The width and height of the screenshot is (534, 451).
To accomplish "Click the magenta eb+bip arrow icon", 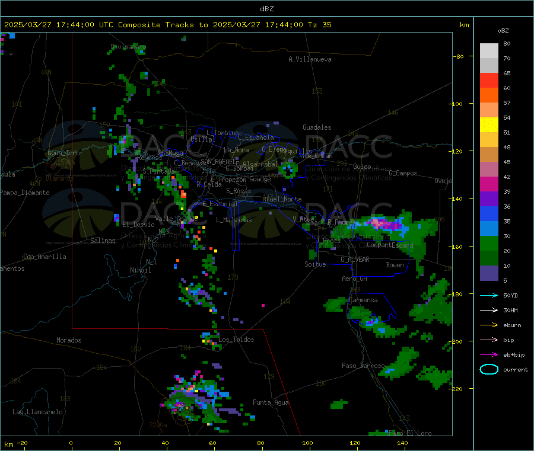I will (x=489, y=354).
